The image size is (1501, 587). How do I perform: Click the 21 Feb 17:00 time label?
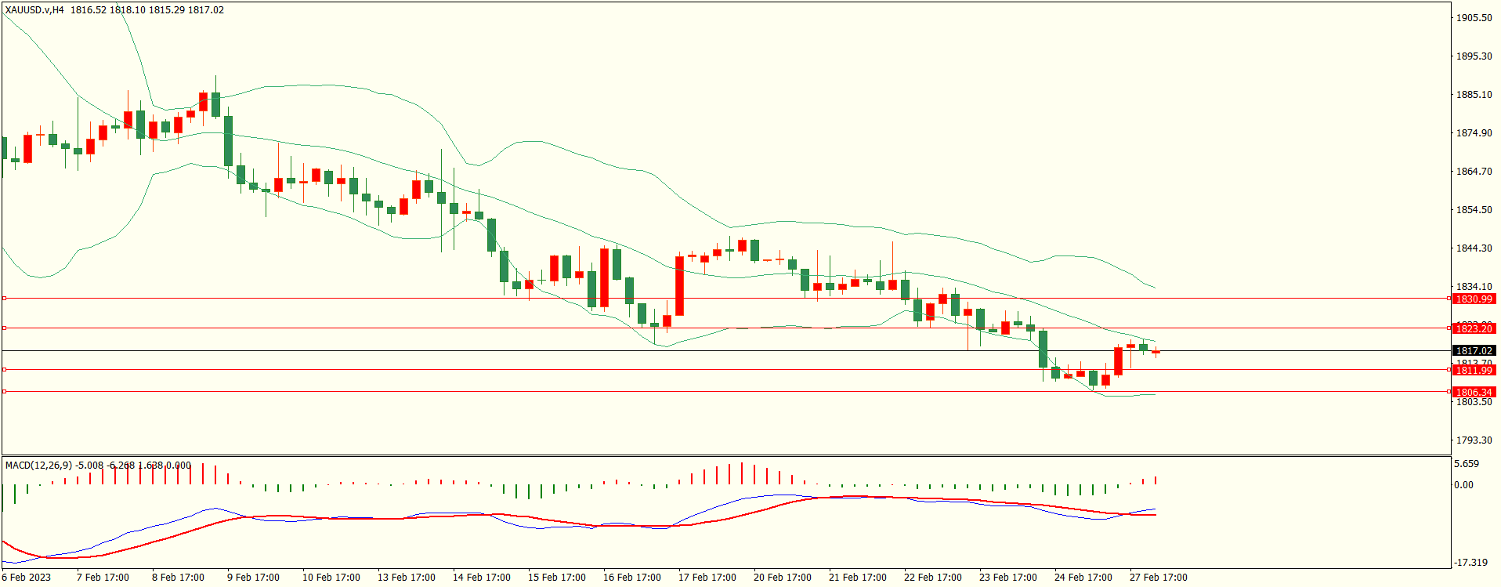(857, 578)
